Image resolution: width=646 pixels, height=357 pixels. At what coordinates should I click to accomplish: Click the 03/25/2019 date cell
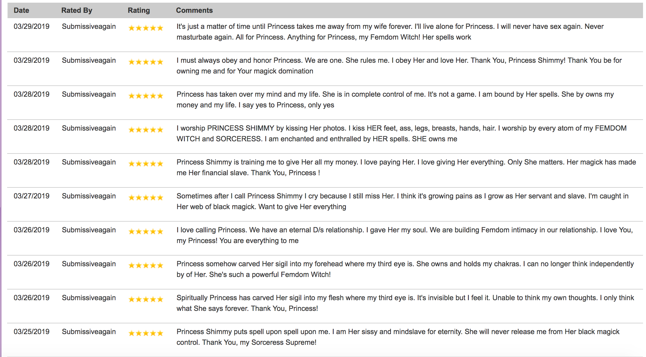(32, 332)
